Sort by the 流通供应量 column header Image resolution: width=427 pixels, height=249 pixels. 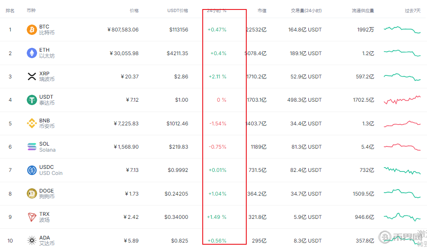(x=363, y=11)
